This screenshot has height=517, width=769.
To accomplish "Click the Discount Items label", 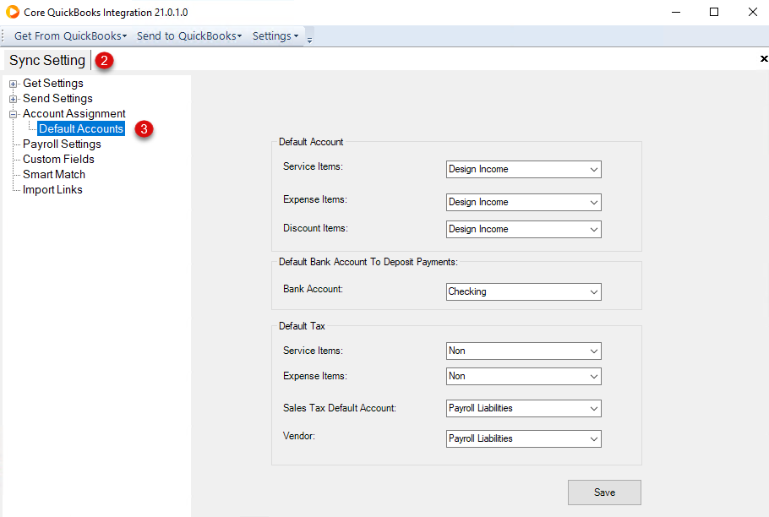I will 315,228.
